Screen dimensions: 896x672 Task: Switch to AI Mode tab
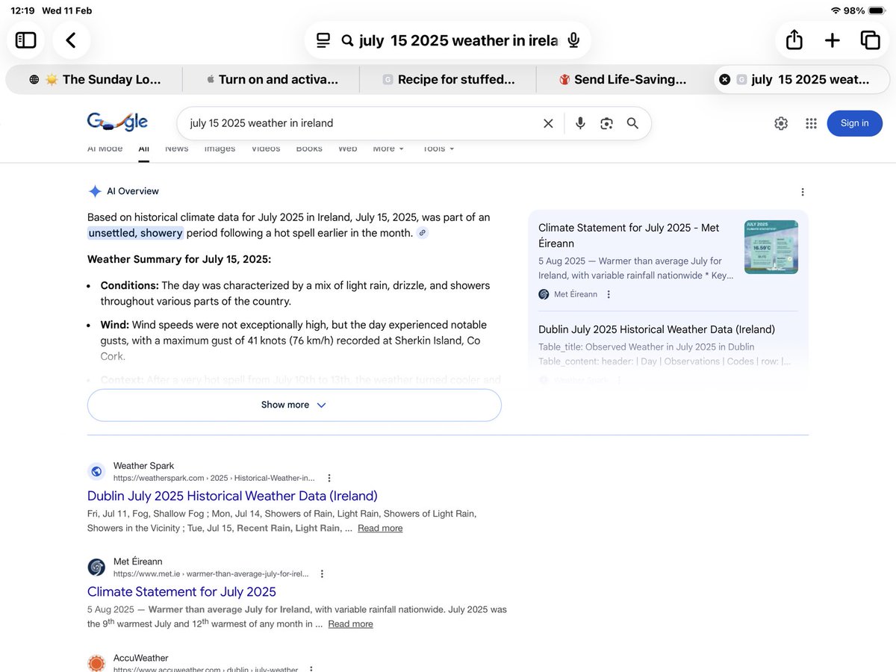pos(105,149)
